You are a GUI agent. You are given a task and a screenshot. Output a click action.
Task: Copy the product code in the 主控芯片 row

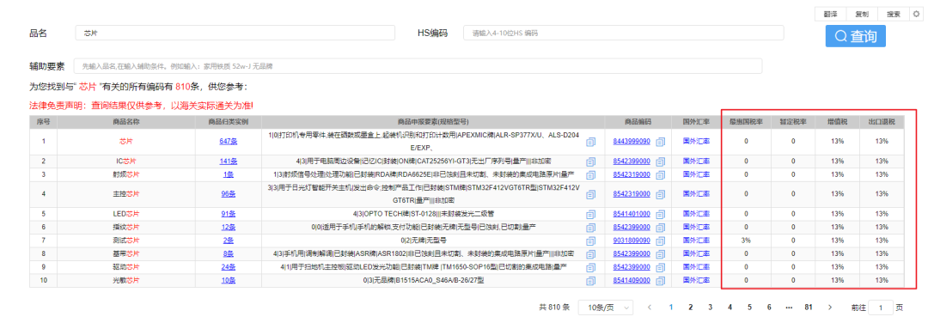coord(661,194)
